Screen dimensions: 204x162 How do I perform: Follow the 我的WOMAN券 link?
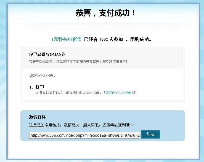[x=118, y=93]
